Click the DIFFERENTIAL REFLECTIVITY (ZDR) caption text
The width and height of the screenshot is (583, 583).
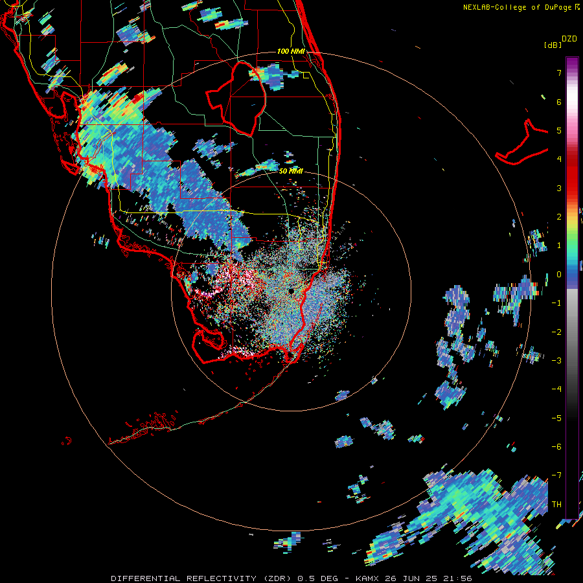pos(202,578)
